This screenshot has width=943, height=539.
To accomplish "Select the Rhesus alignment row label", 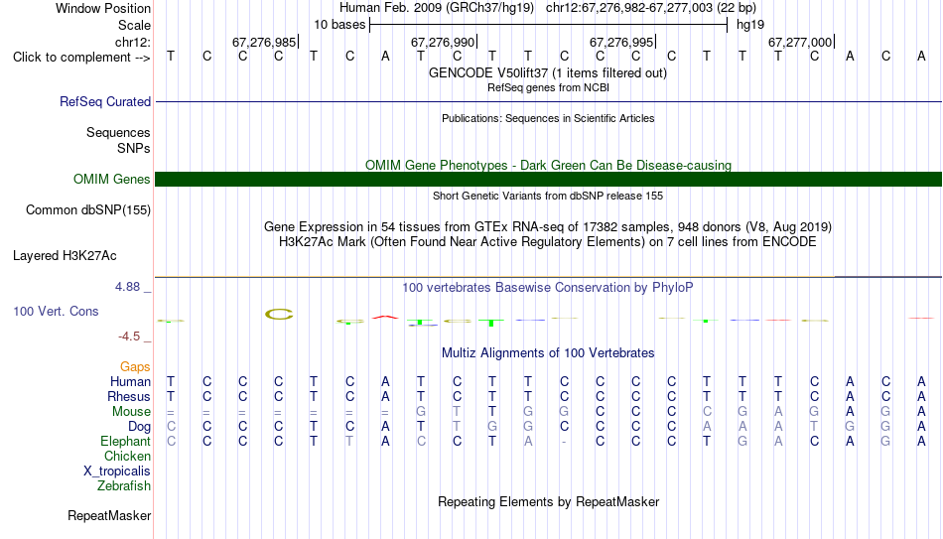I will click(129, 397).
